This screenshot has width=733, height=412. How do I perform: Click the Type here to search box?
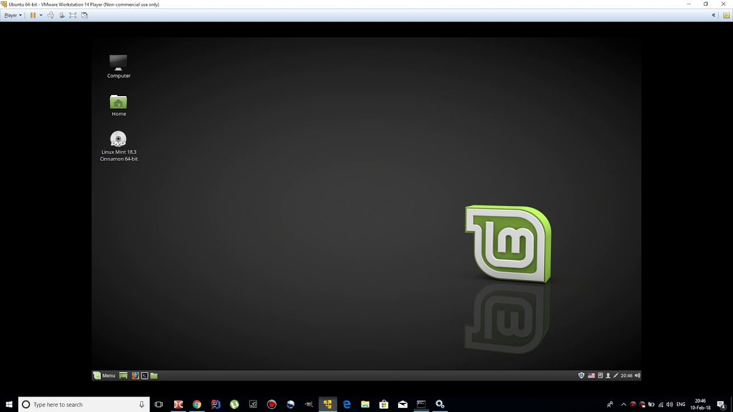[x=84, y=404]
